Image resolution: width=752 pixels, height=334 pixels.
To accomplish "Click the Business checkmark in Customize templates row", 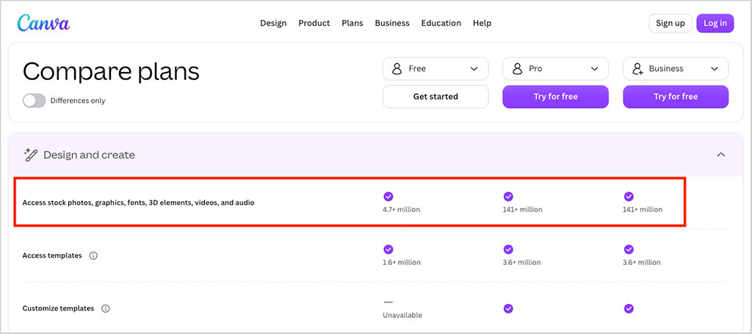I will point(629,308).
